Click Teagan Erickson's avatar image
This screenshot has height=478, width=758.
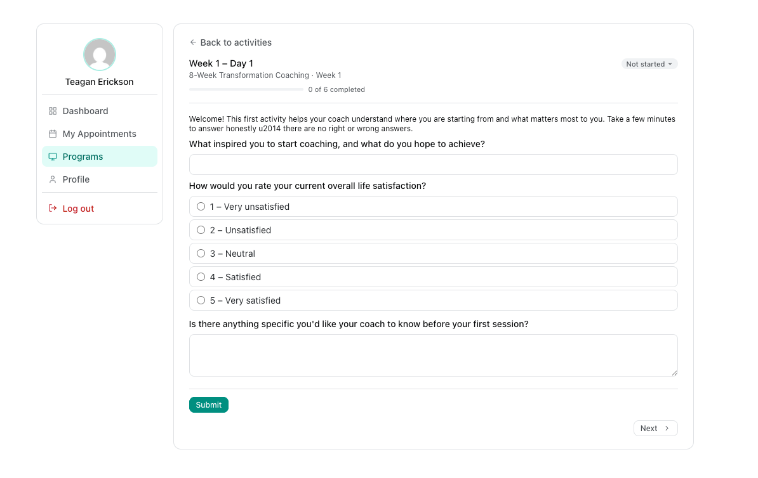[100, 55]
